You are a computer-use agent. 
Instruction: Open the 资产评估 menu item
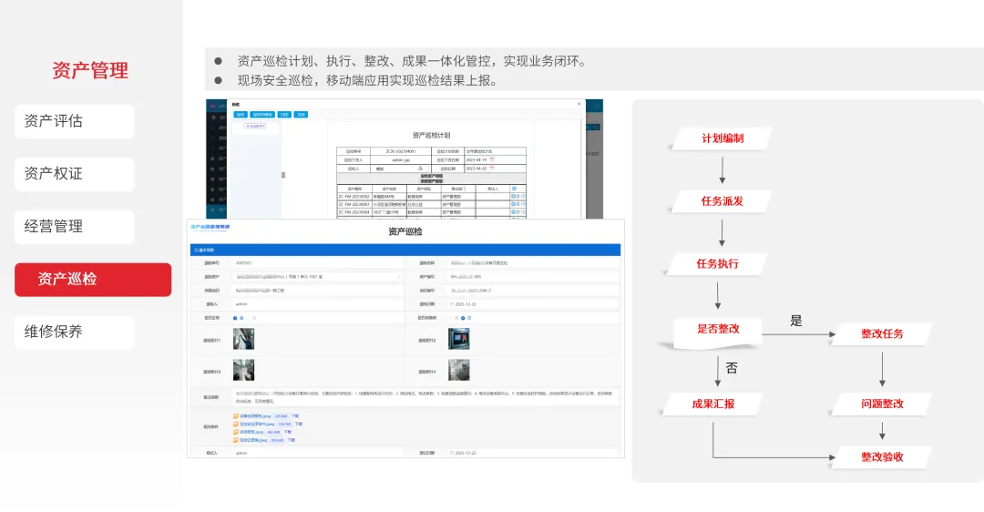click(74, 121)
